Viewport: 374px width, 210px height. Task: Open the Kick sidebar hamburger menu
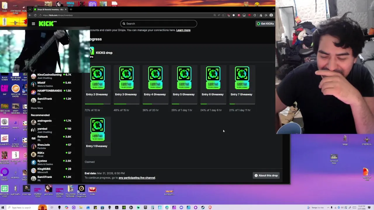click(x=33, y=24)
